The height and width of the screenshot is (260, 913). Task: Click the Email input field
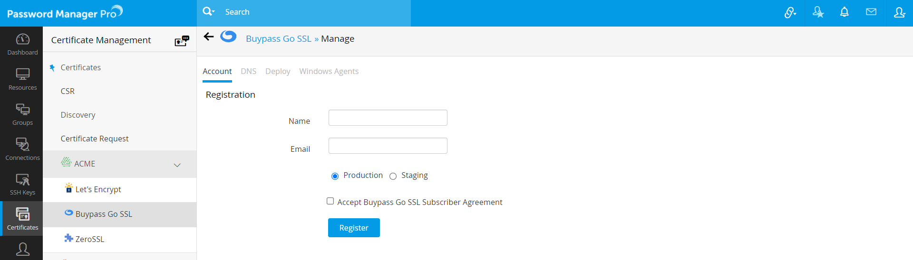[x=388, y=146]
